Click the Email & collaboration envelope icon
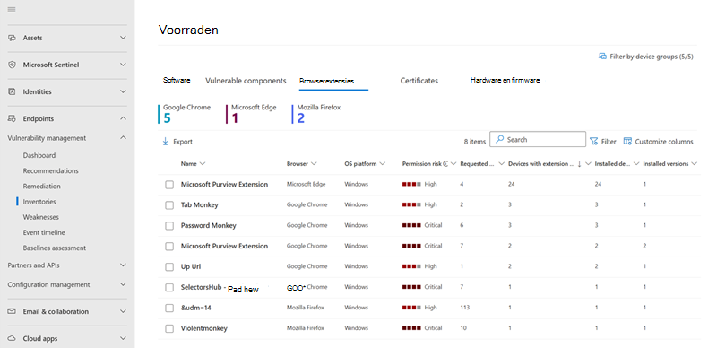This screenshot has height=348, width=717. (x=13, y=311)
